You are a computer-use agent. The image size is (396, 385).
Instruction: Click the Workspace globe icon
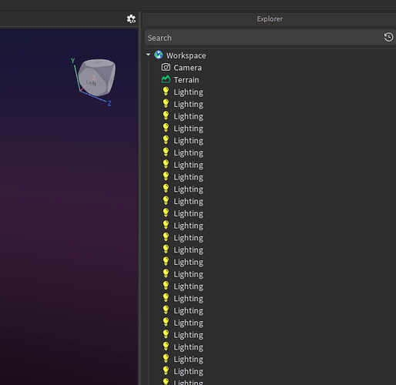[159, 55]
